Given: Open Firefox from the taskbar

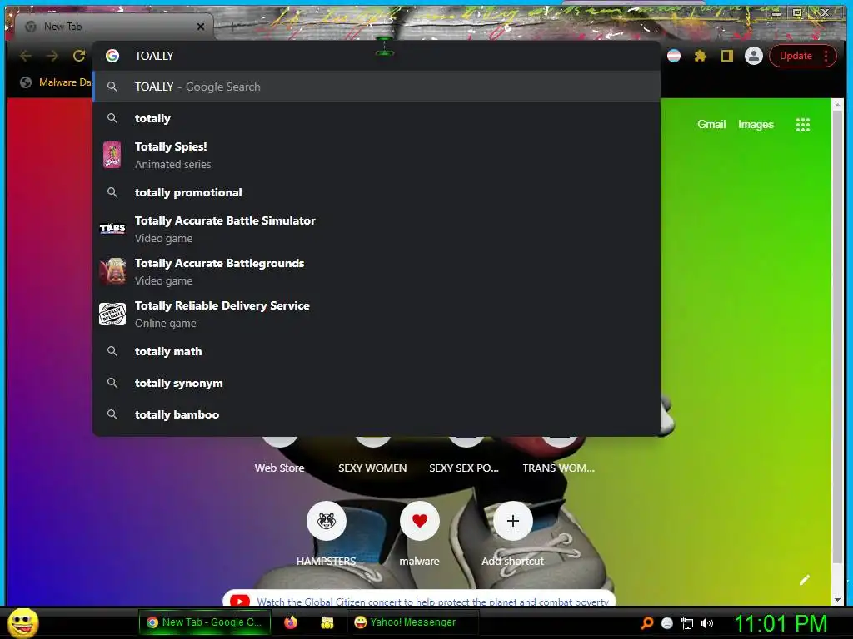Looking at the screenshot, I should pos(291,622).
